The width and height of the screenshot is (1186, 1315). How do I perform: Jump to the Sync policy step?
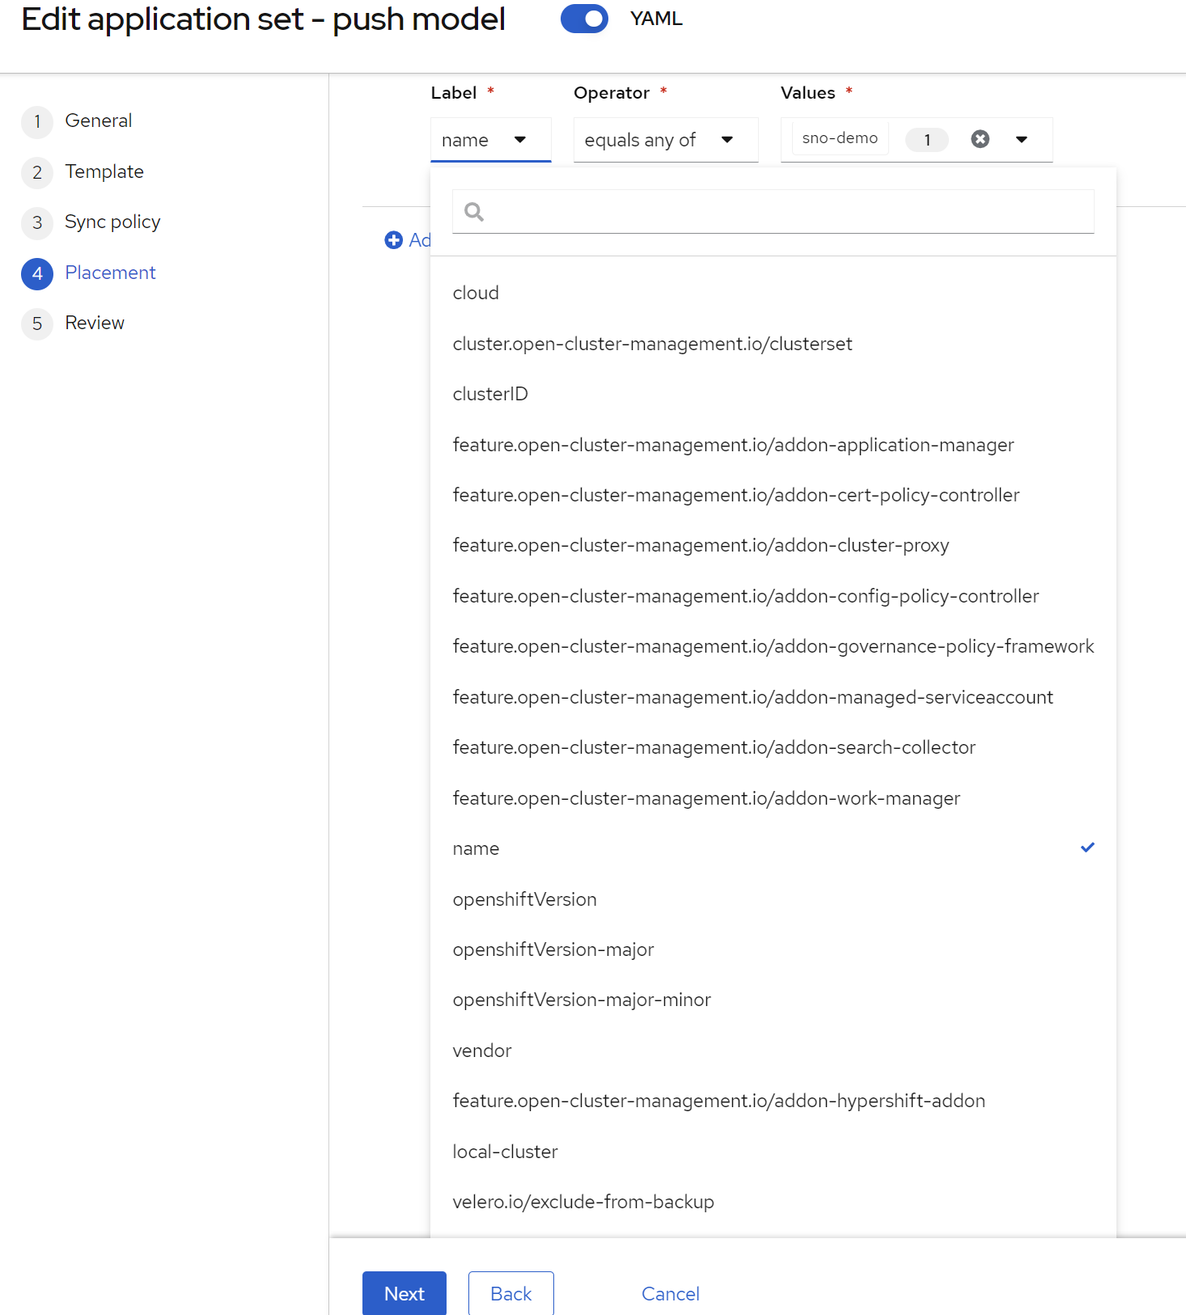click(112, 222)
